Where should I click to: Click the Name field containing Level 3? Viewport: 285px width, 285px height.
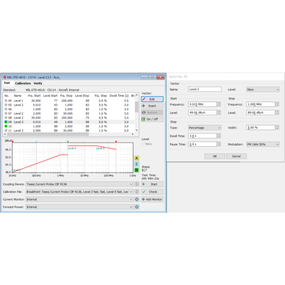click(x=204, y=89)
